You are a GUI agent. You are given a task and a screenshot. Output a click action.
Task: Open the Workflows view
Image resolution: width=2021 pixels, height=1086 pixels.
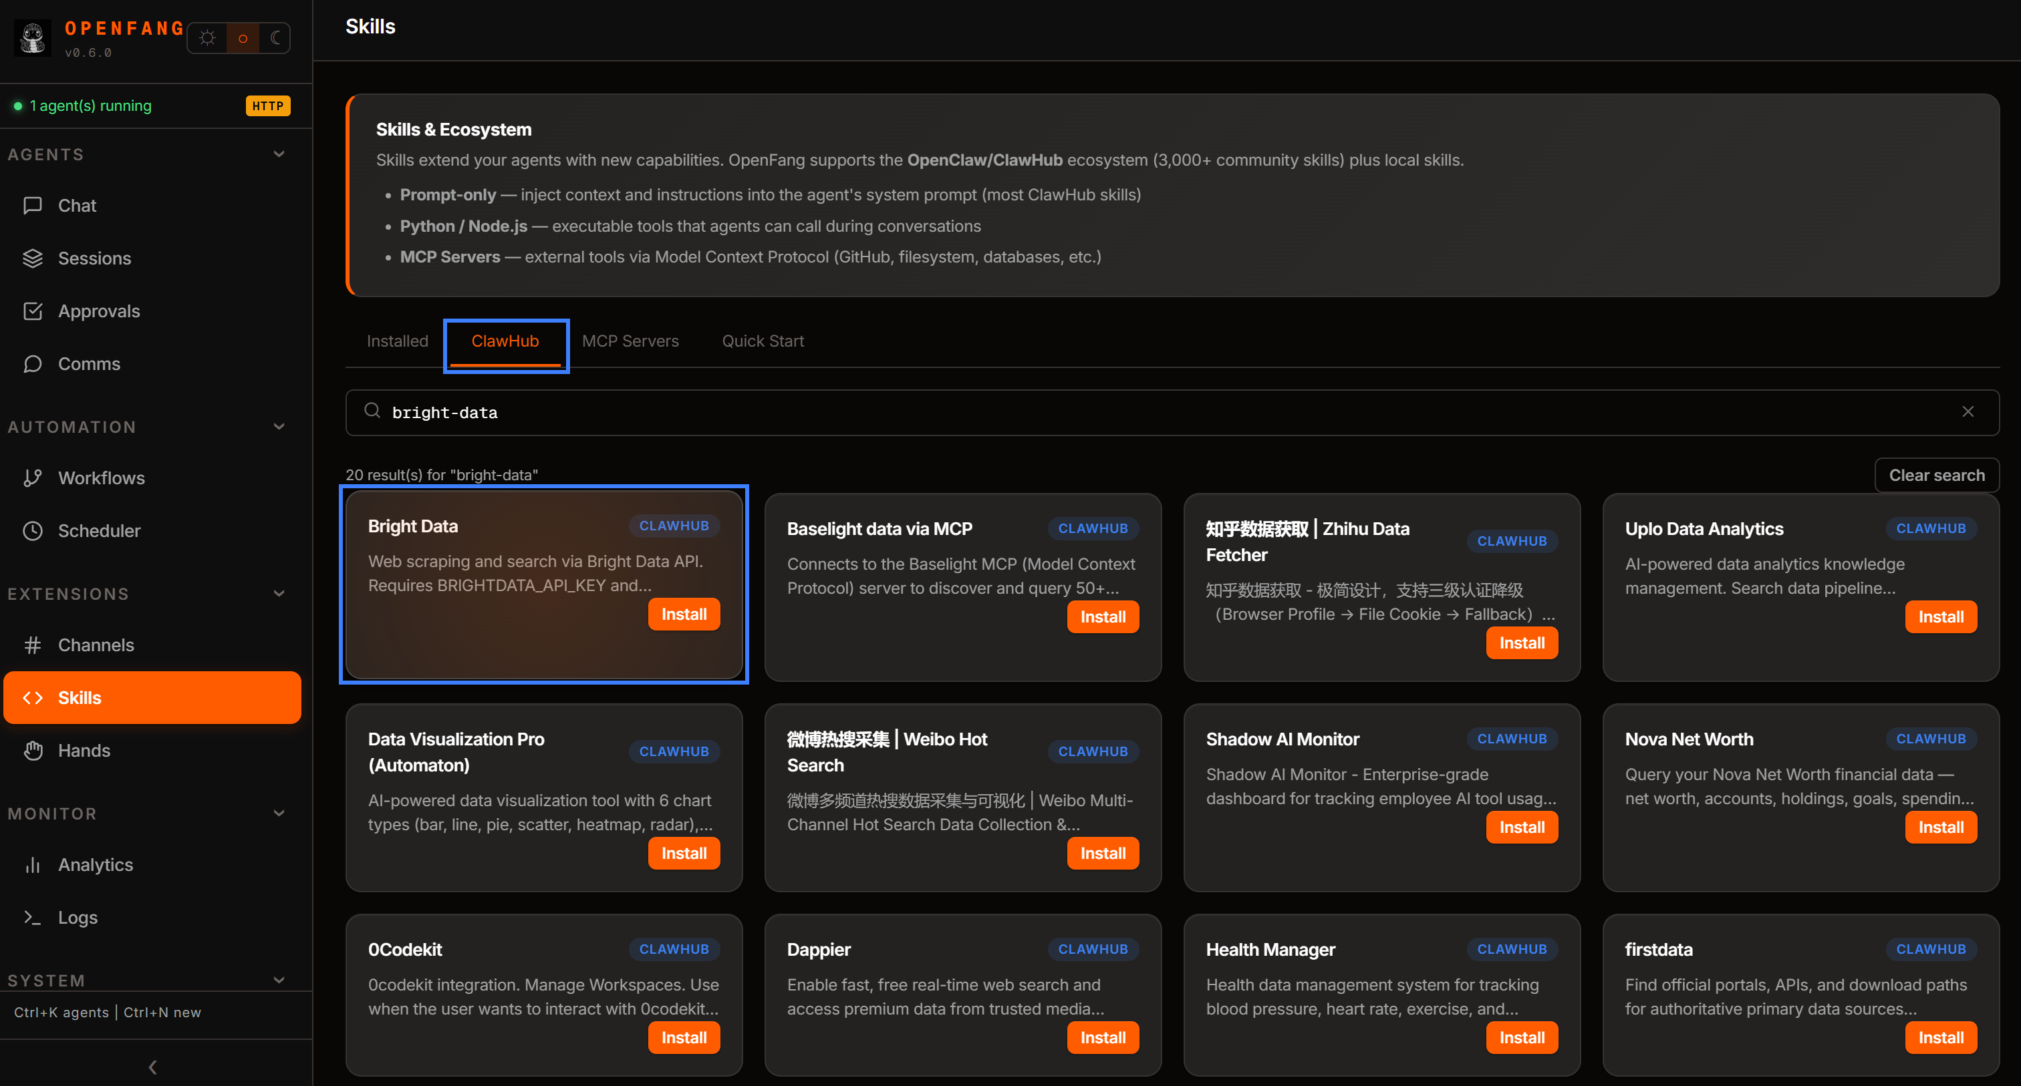[100, 478]
